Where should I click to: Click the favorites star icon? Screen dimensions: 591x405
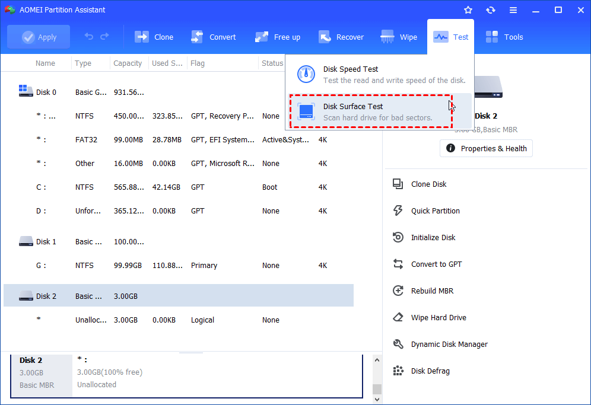468,10
